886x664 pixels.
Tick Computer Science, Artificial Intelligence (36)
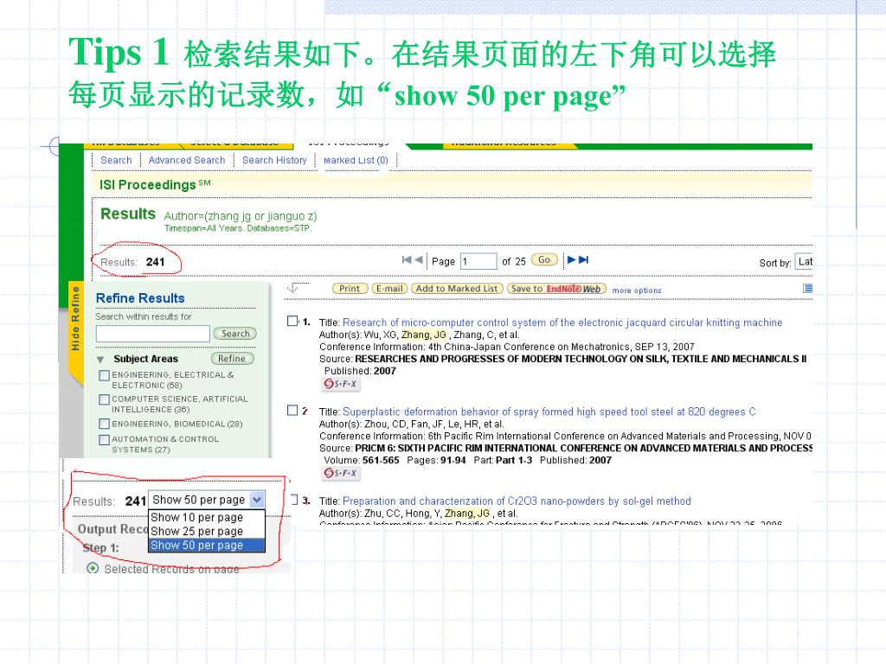click(x=104, y=399)
